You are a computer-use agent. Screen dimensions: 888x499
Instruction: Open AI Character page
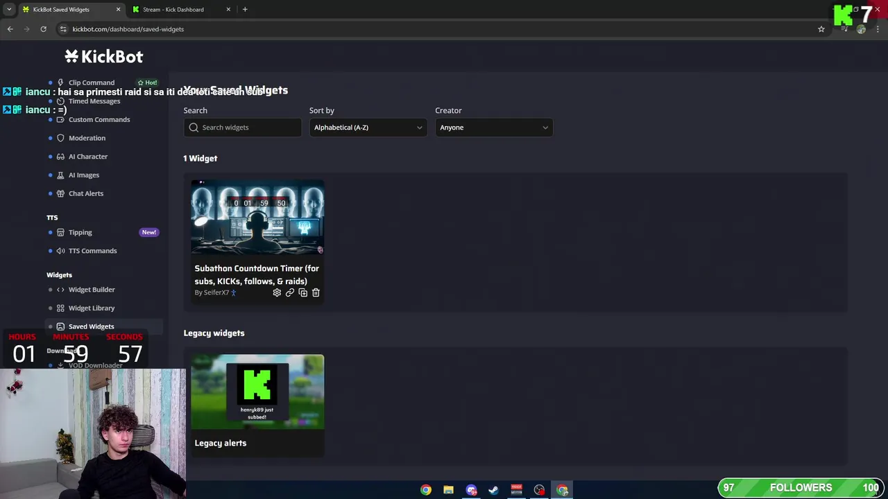click(88, 157)
